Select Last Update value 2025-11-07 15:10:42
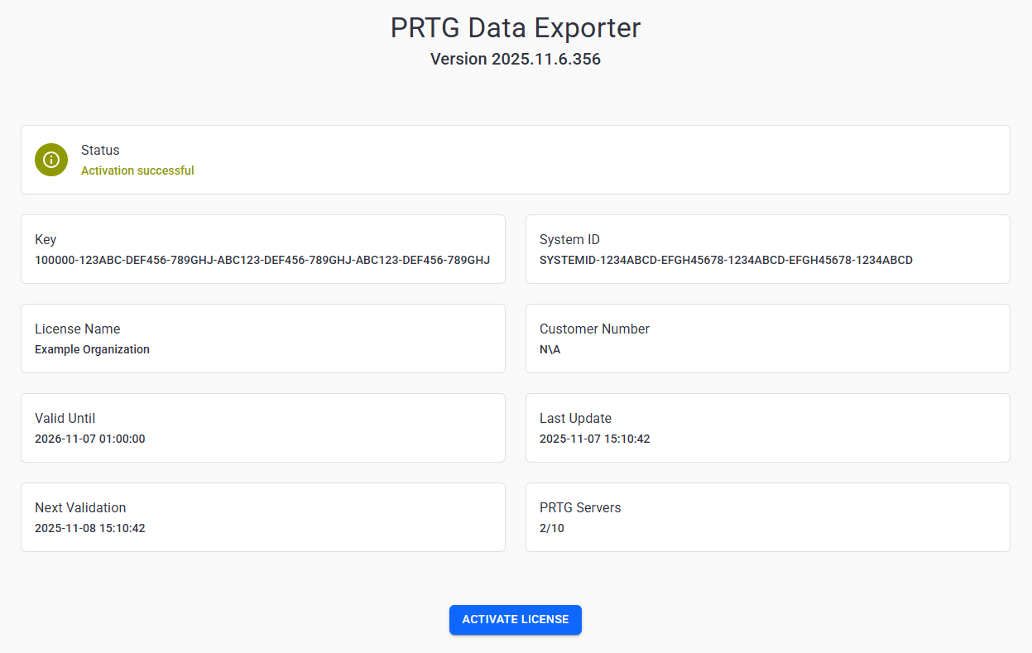The height and width of the screenshot is (653, 1032). pyautogui.click(x=594, y=439)
